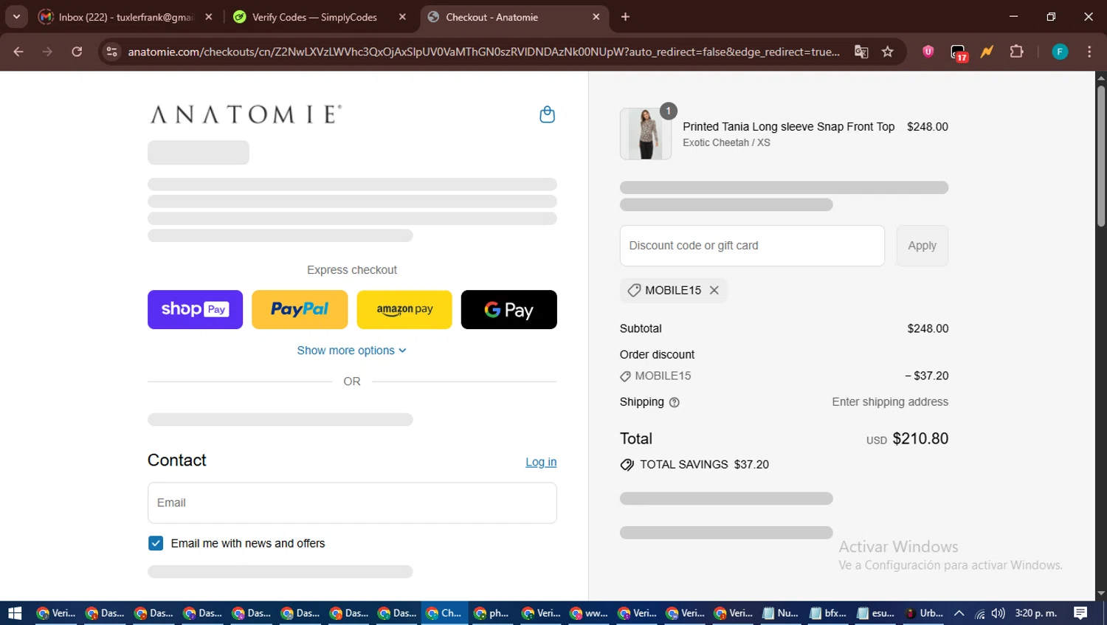Remove the MOBILE15 discount tag

pos(714,291)
